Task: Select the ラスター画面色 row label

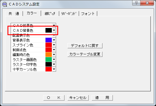Action: coord(24,60)
